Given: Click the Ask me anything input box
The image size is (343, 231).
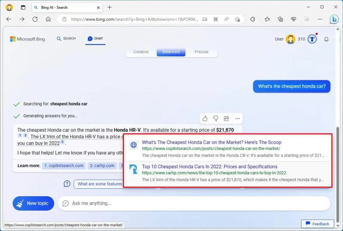Looking at the screenshot, I should [194, 204].
